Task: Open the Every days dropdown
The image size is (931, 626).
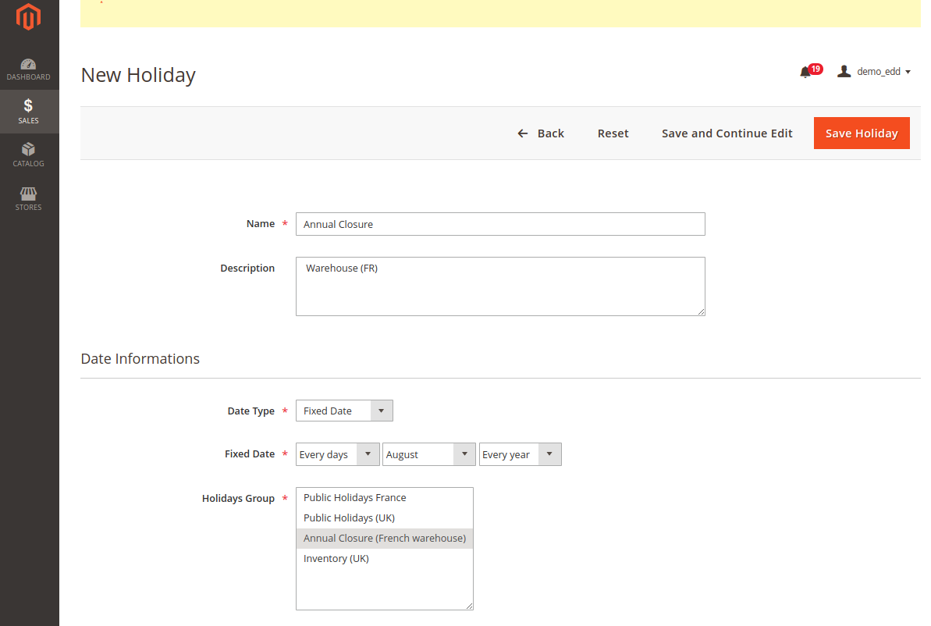Action: click(337, 454)
